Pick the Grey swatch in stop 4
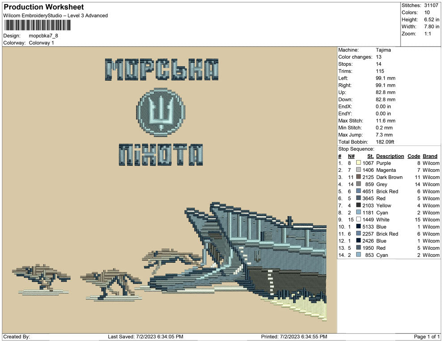This screenshot has width=443, height=341. pos(358,184)
